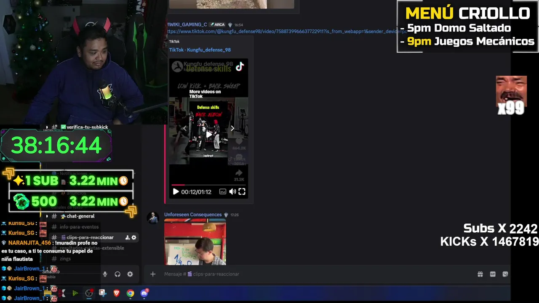Go to the next slide arrow in the video
This screenshot has height=303, width=539.
pos(232,128)
